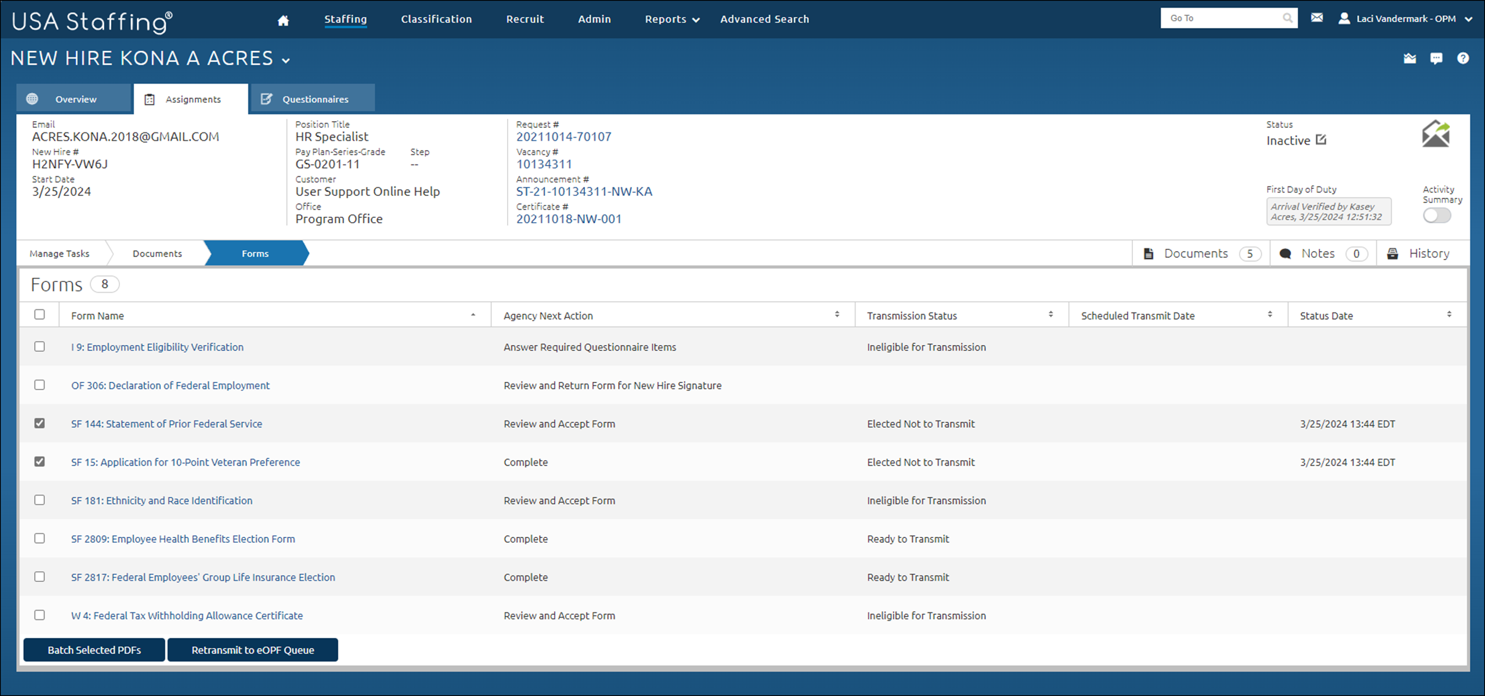Sort by Scheduled Transmit Date column arrows
The image size is (1485, 696).
[x=1270, y=314]
